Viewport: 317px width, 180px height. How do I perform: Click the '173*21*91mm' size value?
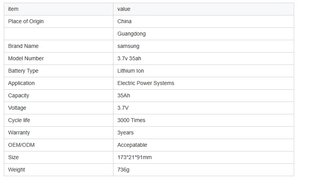click(x=134, y=157)
